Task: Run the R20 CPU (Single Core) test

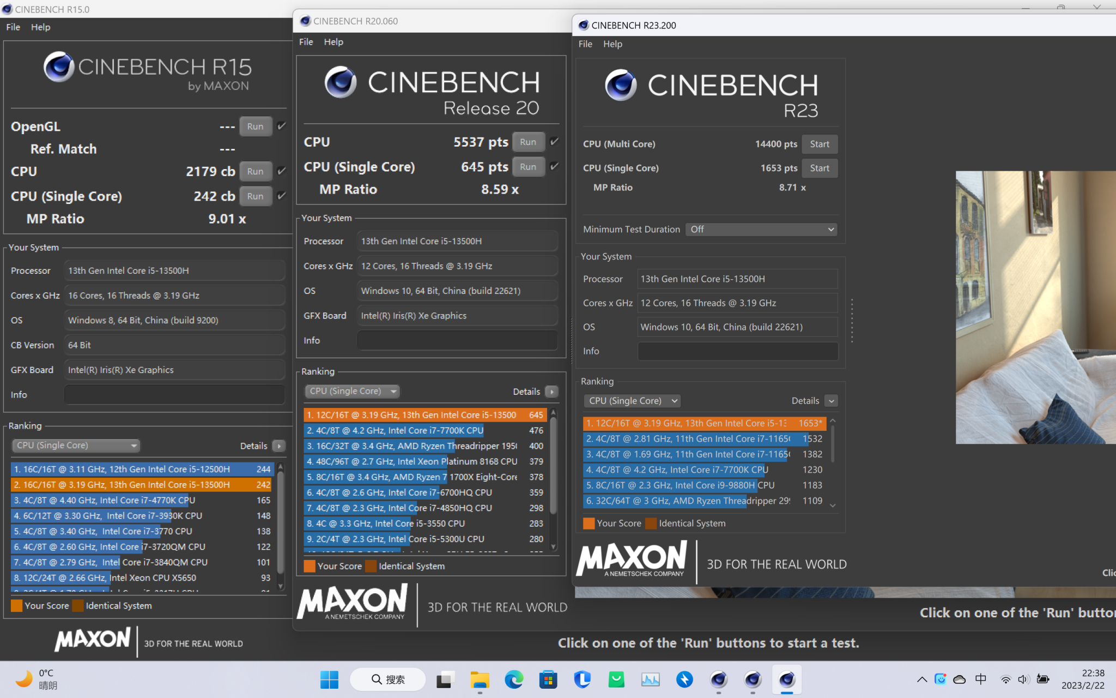Action: [527, 167]
